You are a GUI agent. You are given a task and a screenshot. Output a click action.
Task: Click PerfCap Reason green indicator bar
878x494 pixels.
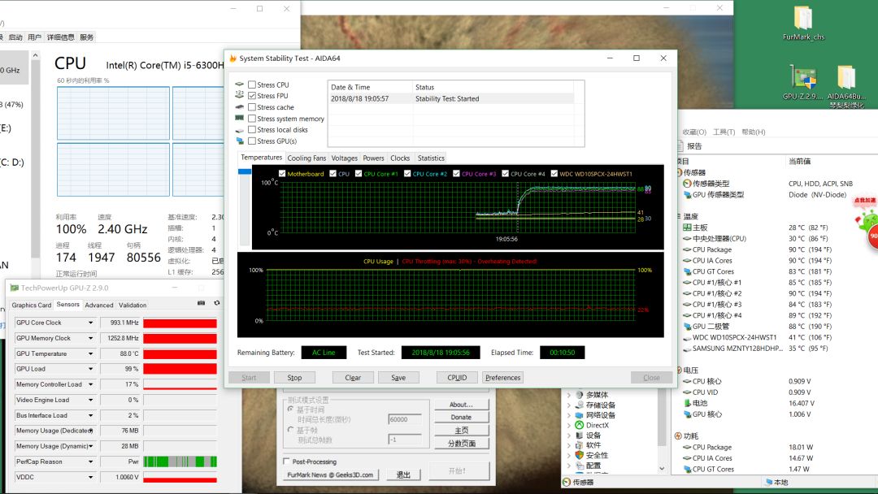click(180, 461)
